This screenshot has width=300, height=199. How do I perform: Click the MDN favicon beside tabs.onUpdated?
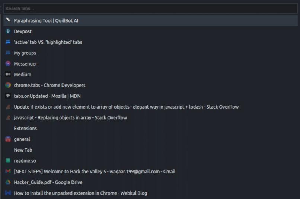click(8, 96)
